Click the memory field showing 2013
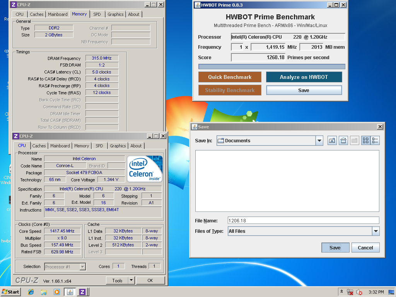Image resolution: width=396 pixels, height=297 pixels. point(311,47)
